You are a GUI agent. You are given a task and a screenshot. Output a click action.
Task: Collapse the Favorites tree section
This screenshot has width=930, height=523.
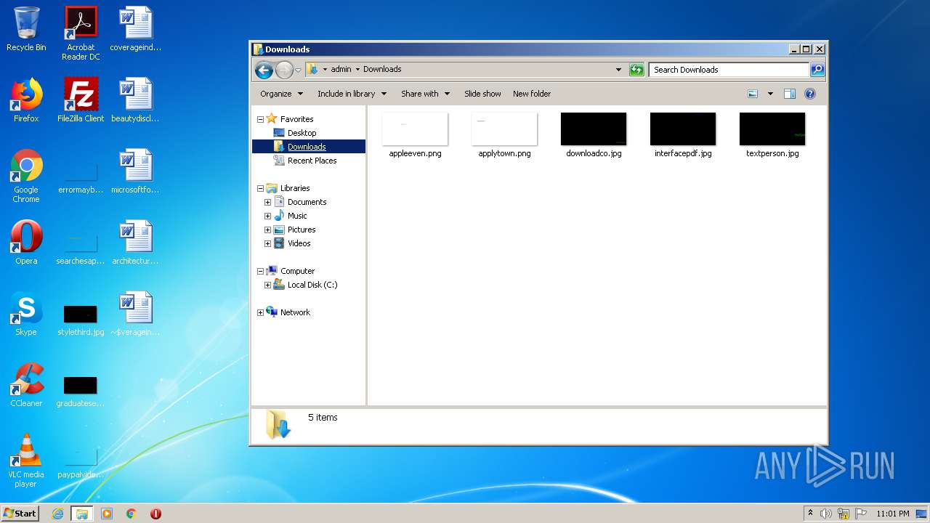260,119
